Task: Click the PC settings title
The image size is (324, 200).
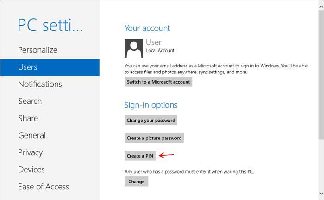Action: [50, 25]
